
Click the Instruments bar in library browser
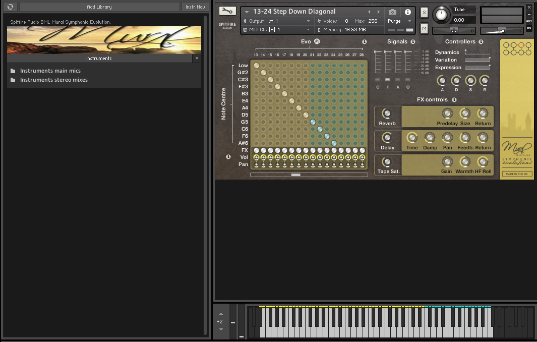(99, 59)
